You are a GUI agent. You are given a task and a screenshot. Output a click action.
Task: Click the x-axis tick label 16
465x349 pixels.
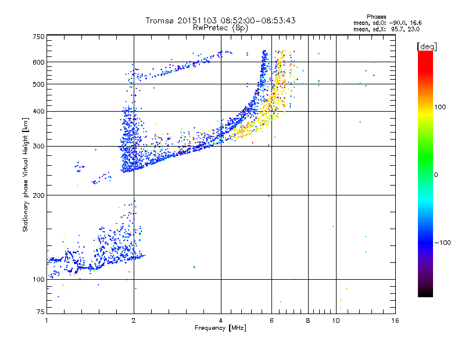[395, 320]
